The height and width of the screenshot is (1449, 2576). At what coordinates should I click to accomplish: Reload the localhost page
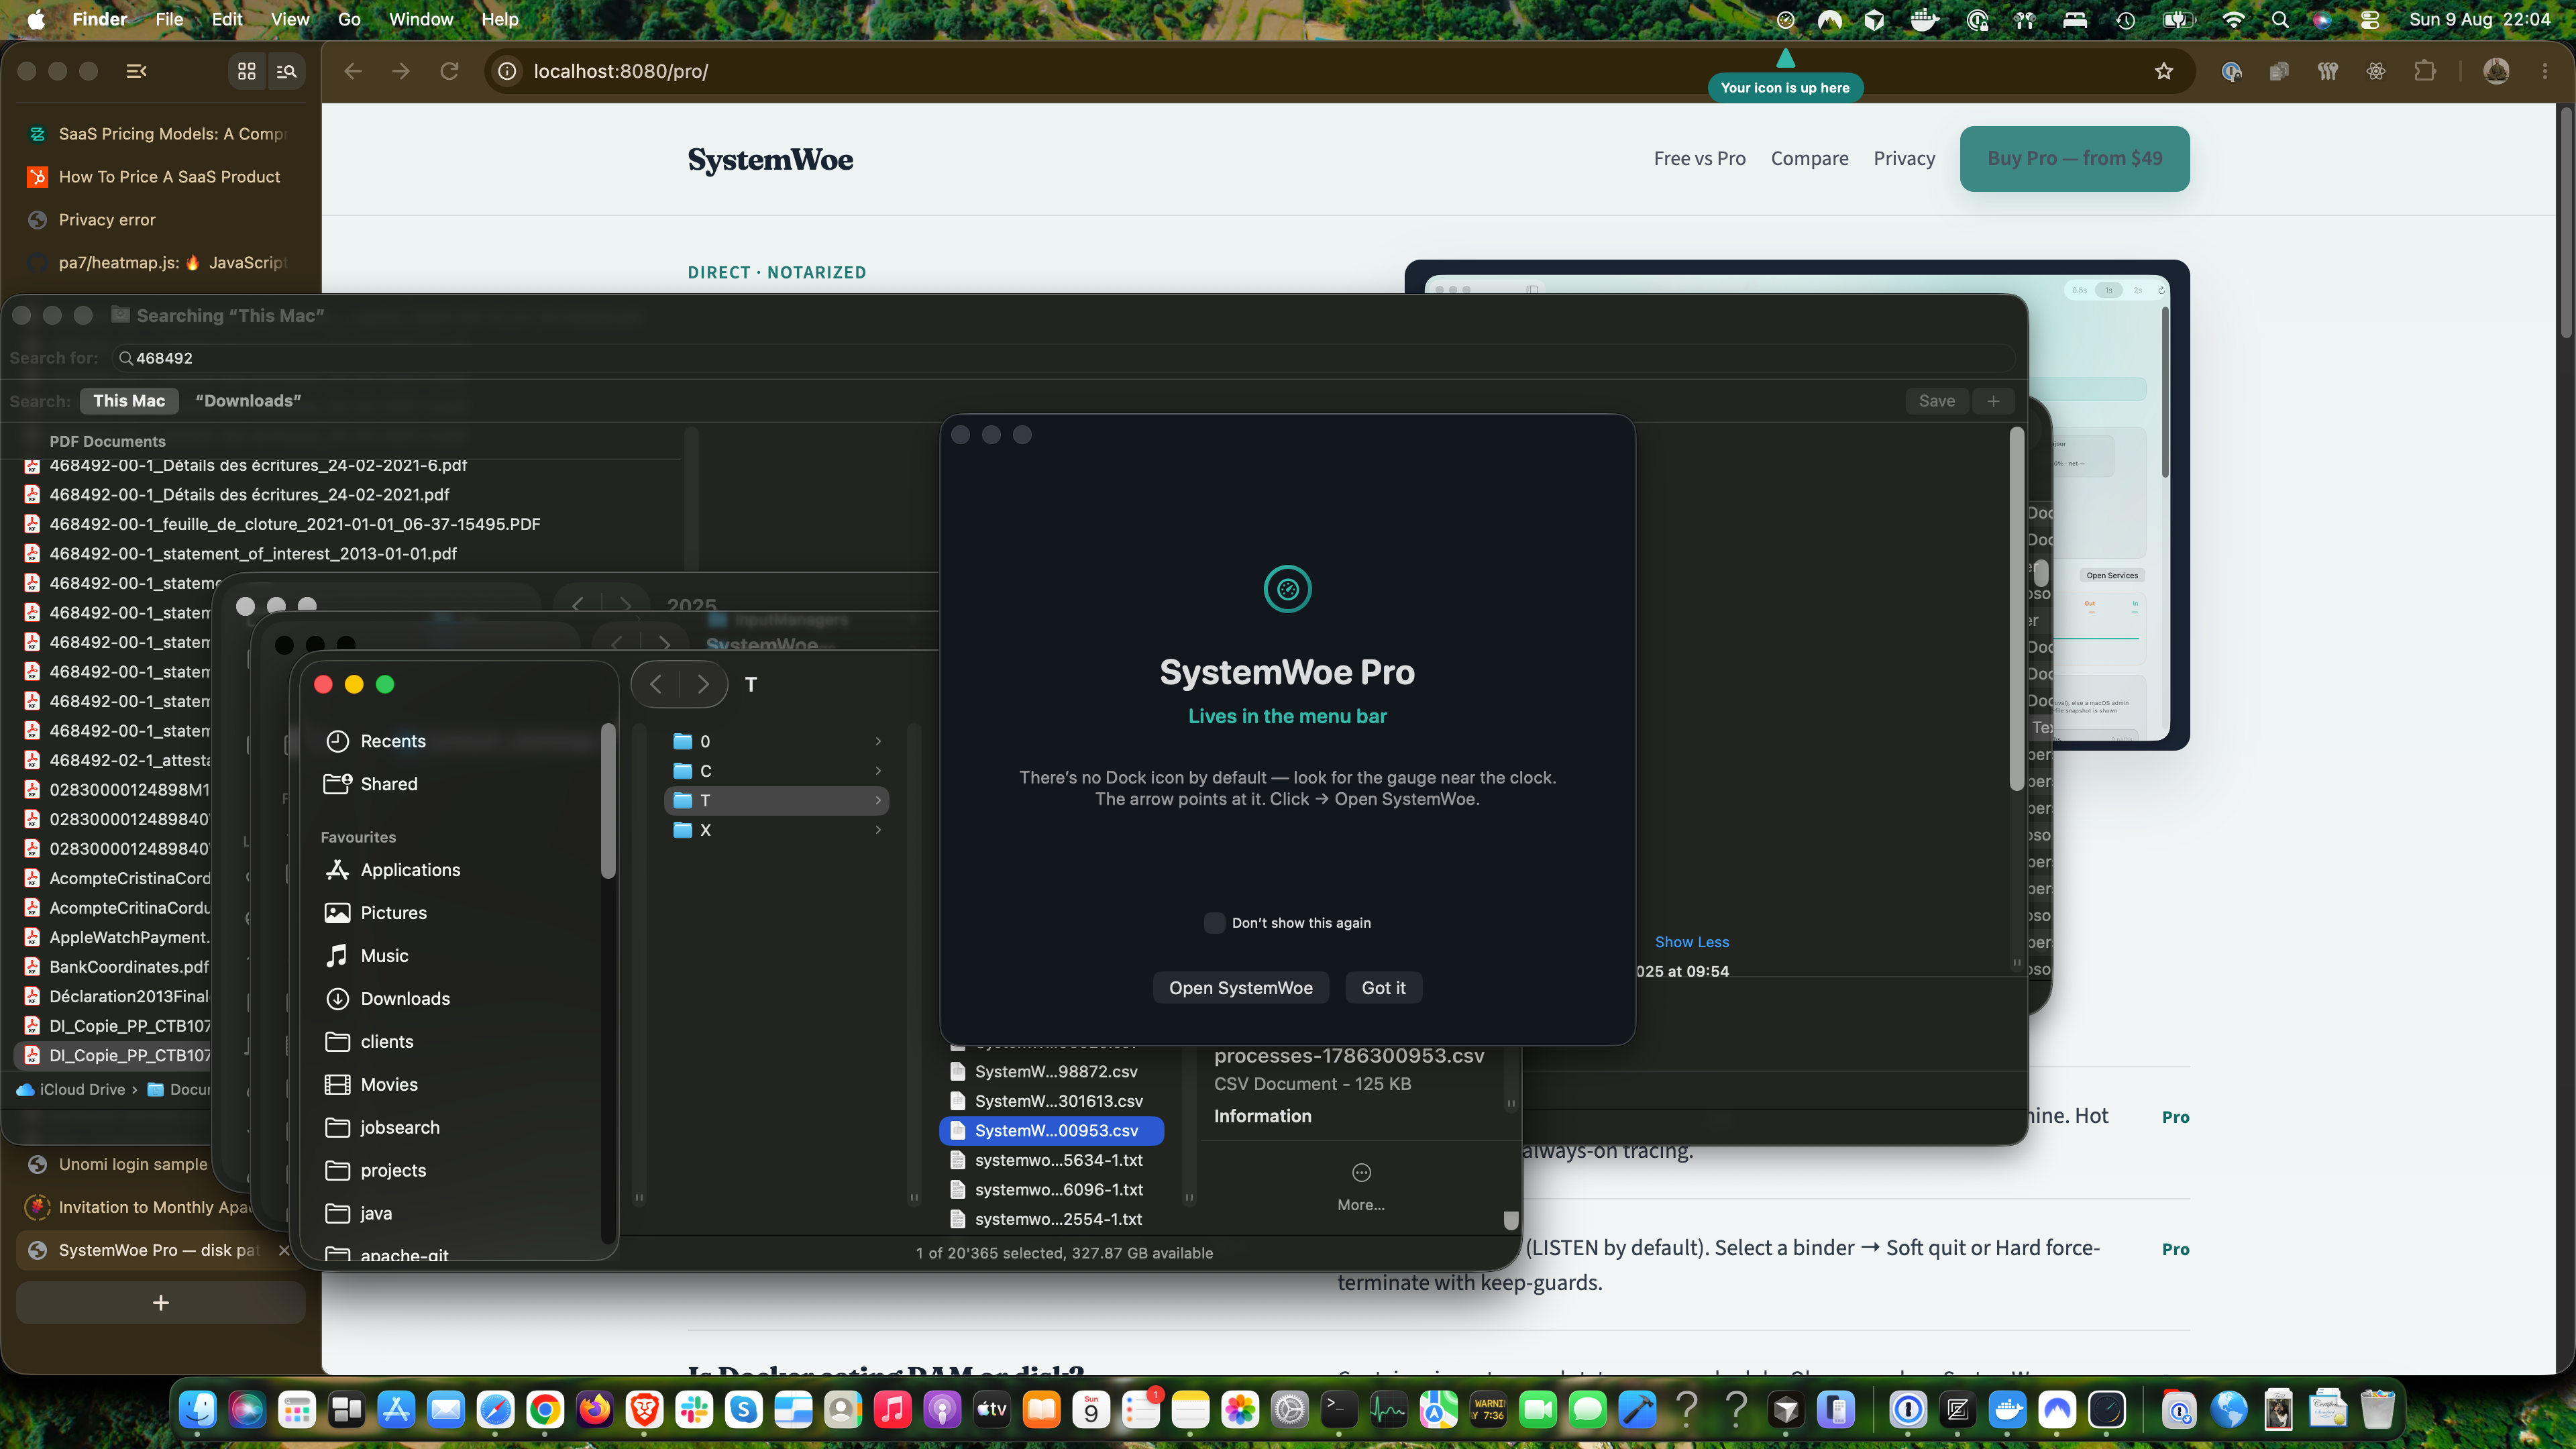pos(450,71)
